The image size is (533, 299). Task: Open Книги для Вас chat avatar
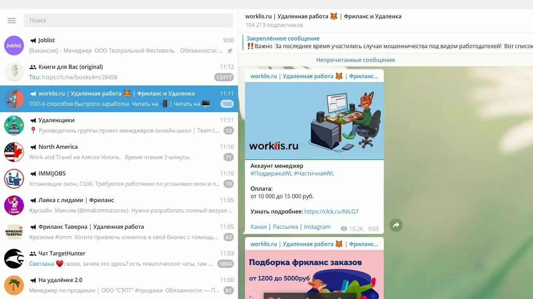(14, 72)
